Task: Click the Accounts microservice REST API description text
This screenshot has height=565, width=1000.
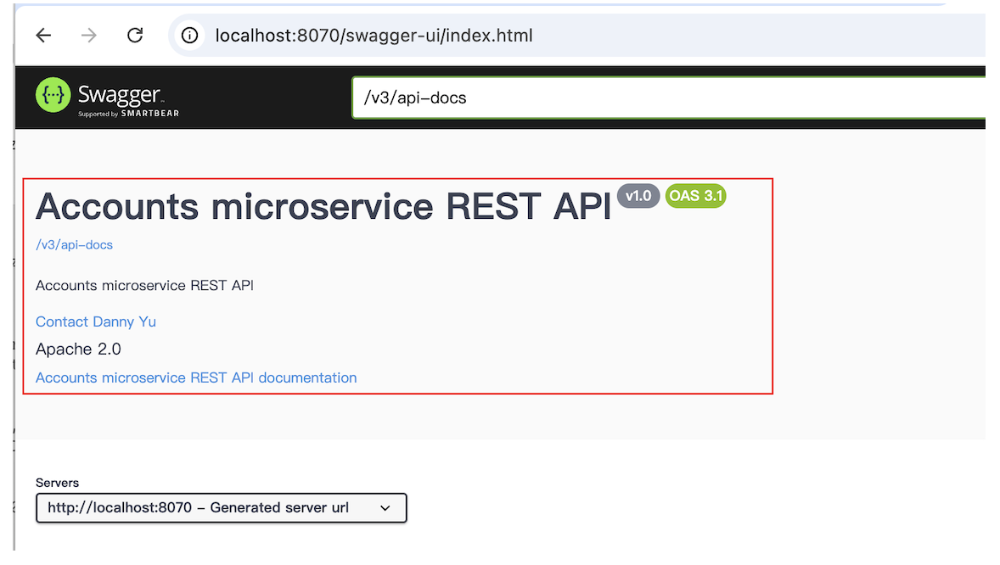Action: click(145, 285)
